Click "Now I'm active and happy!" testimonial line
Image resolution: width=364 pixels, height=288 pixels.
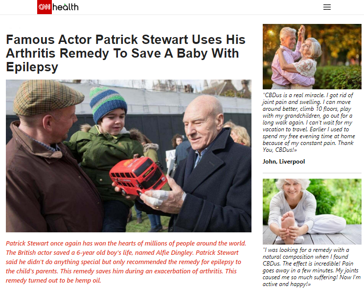(311, 281)
